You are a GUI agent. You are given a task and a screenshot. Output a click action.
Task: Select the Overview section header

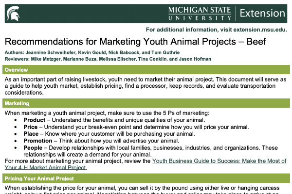[146, 70]
